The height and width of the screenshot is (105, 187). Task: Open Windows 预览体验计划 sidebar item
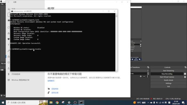point(20,80)
